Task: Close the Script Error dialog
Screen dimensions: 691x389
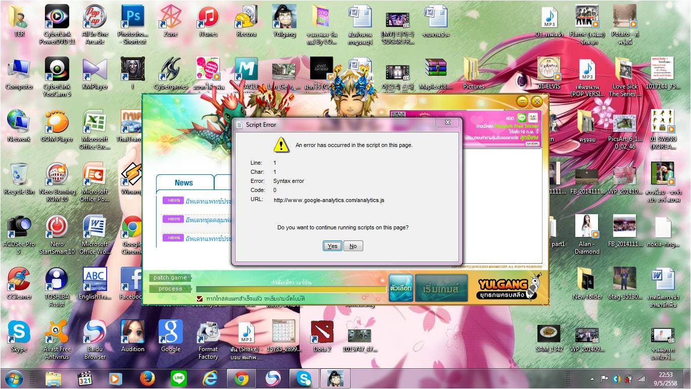Action: tap(448, 123)
